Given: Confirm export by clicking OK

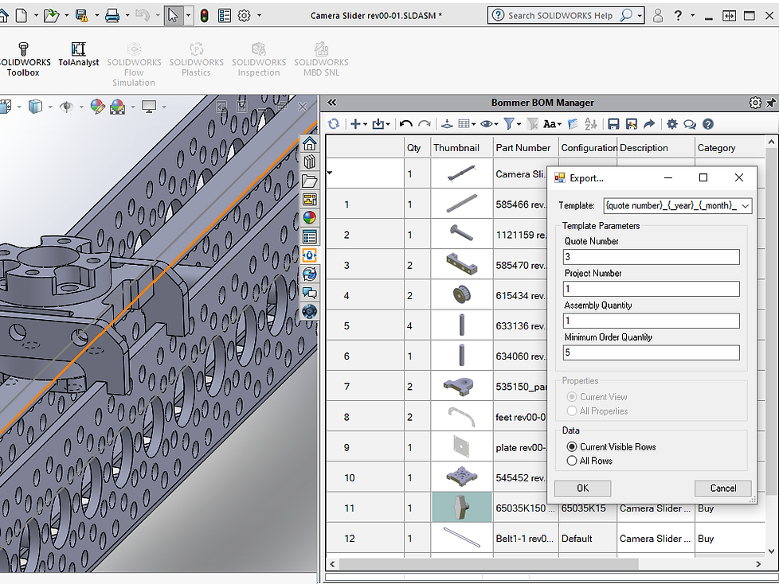Looking at the screenshot, I should [582, 488].
